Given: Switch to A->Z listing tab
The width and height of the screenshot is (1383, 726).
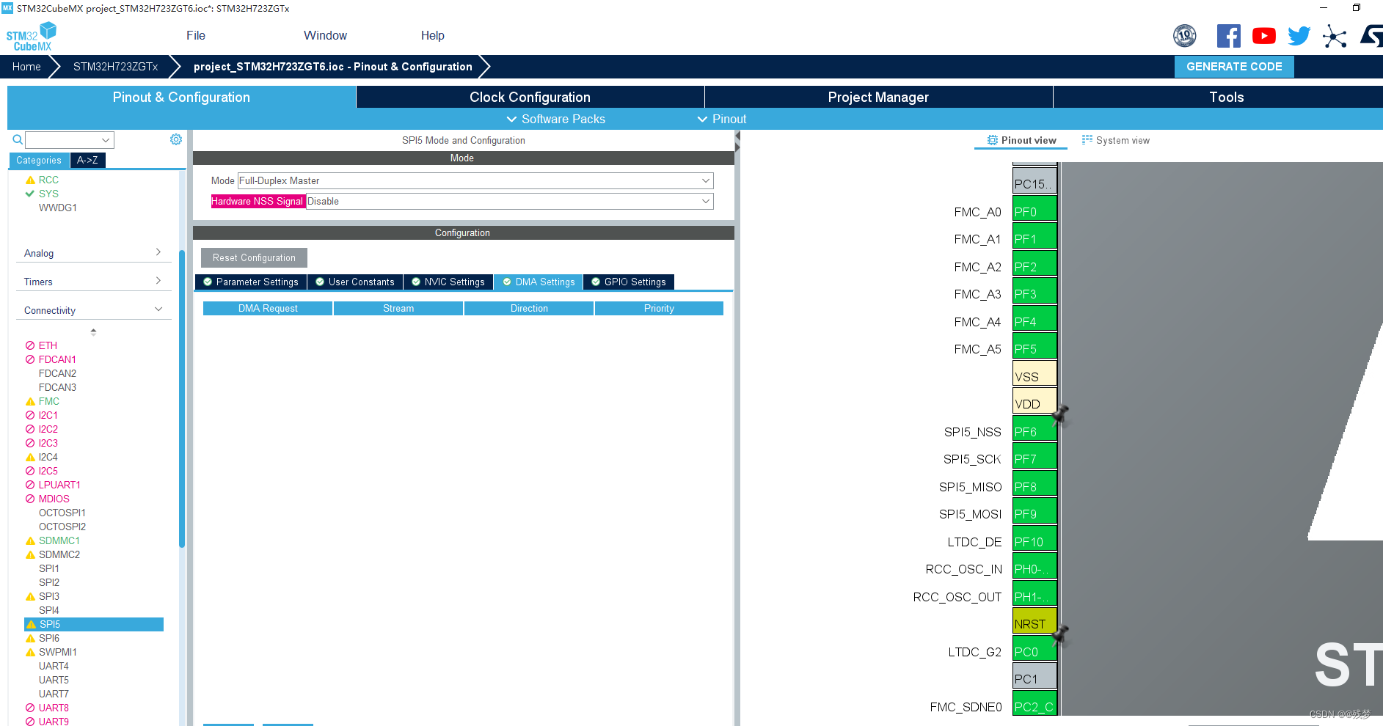Looking at the screenshot, I should 87,160.
